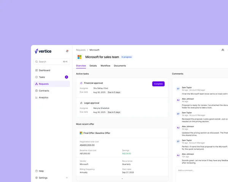Click the Complete button

tap(158, 84)
